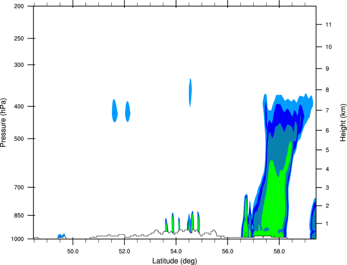This screenshot has width=347, height=265.
Task: Click the 250 pressure tick label
Action: pos(19,38)
